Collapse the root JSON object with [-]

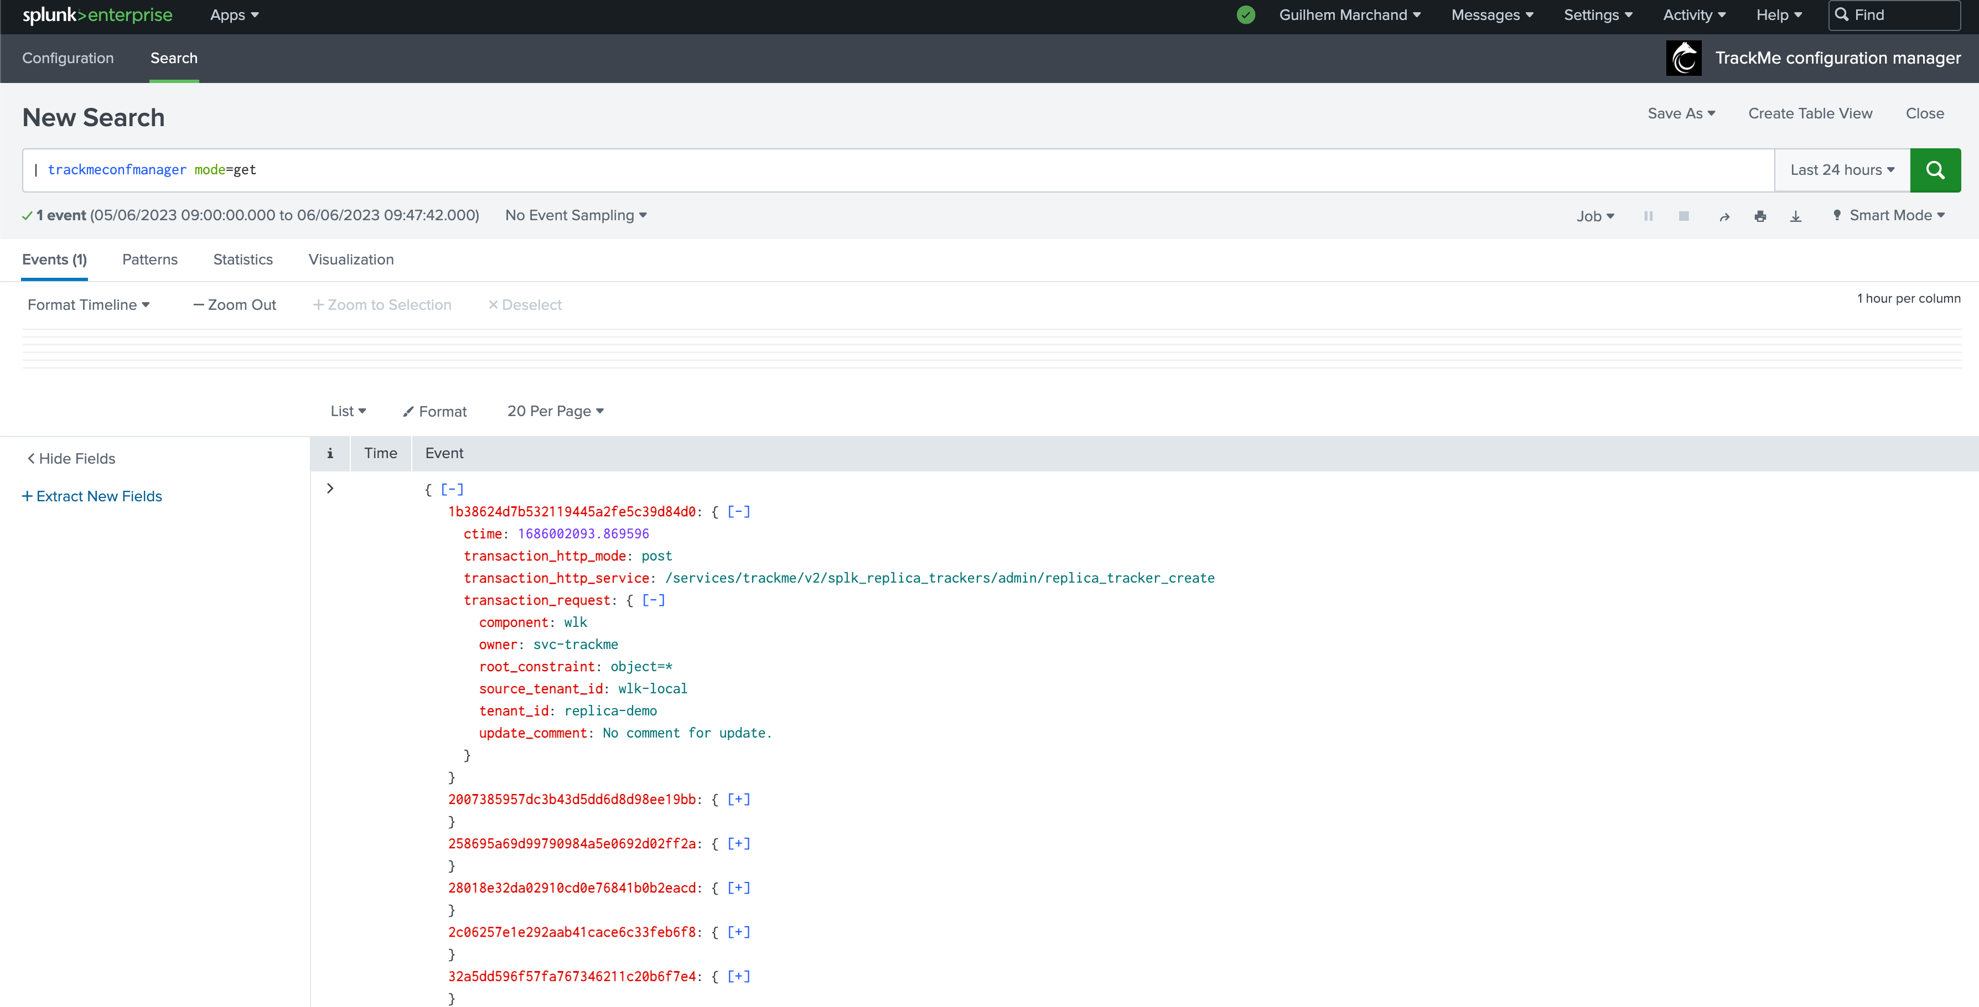(452, 489)
